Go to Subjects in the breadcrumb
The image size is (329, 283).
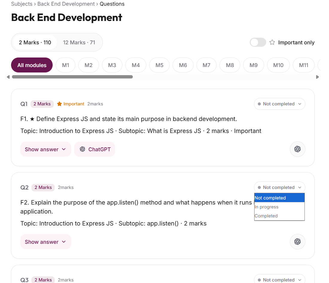click(22, 4)
